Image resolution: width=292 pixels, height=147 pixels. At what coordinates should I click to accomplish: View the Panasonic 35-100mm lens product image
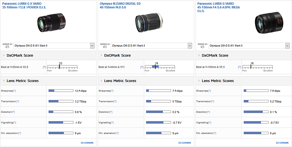click(52, 23)
